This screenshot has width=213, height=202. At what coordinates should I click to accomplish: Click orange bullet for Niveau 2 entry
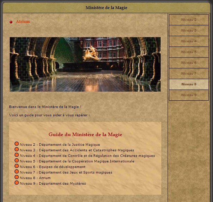(17, 144)
